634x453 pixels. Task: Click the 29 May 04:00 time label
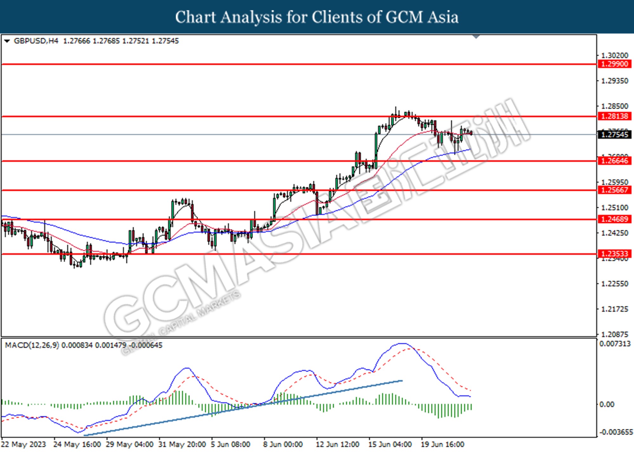point(130,444)
